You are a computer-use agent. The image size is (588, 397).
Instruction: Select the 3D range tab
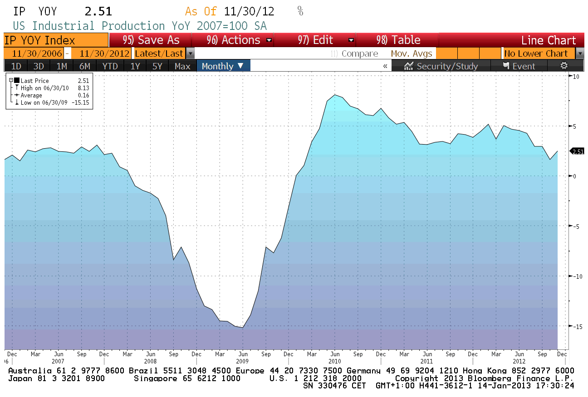tap(39, 66)
